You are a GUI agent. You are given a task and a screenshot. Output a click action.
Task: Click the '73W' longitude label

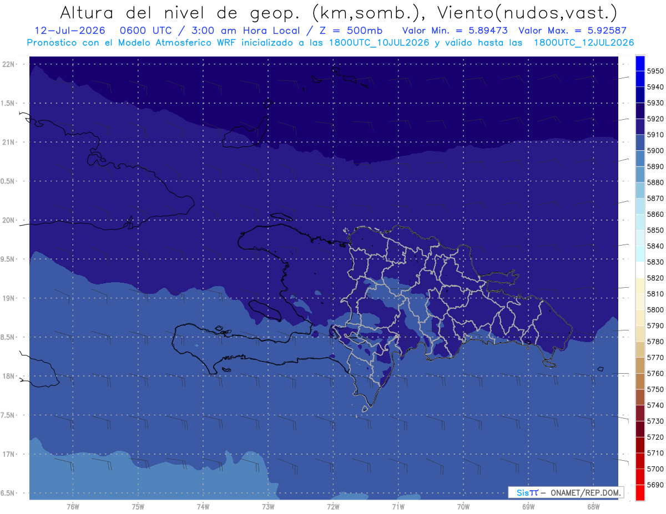point(268,506)
